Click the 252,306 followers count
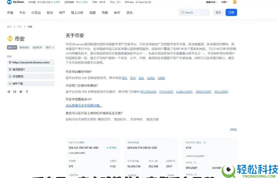This screenshot has width=278, height=178. 153,166
